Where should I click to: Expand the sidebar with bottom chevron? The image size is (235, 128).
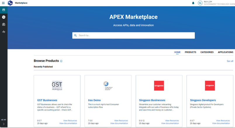point(4,124)
